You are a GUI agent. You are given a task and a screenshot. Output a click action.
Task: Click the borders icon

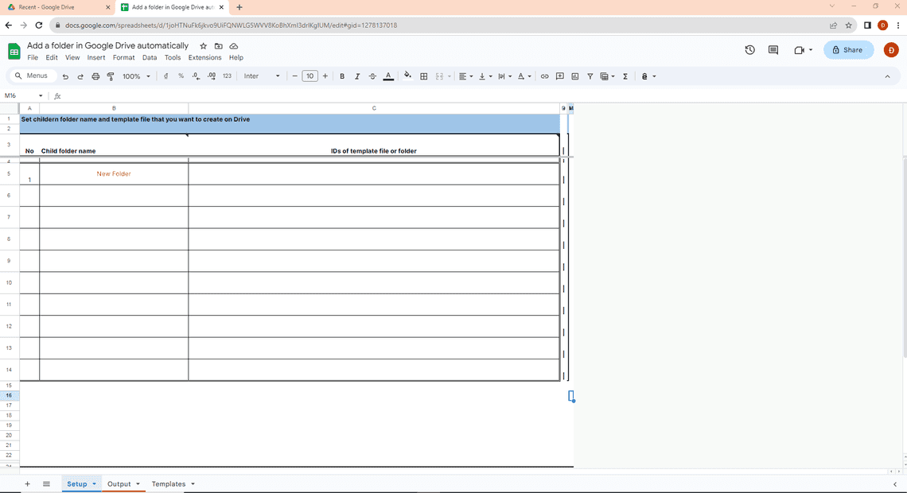(424, 76)
